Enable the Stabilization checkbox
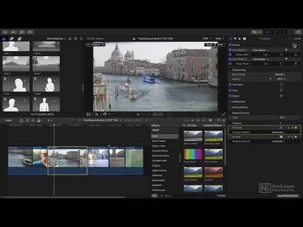Viewport: 303px width, 227px height. point(230,102)
